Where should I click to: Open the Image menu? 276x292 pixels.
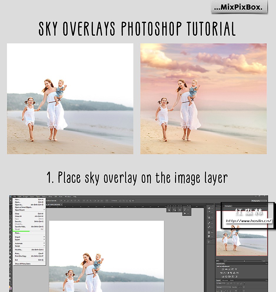25,197
